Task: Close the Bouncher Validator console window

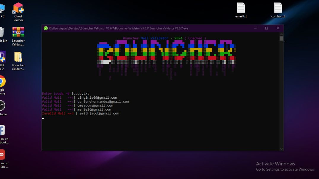Action: (x=278, y=28)
